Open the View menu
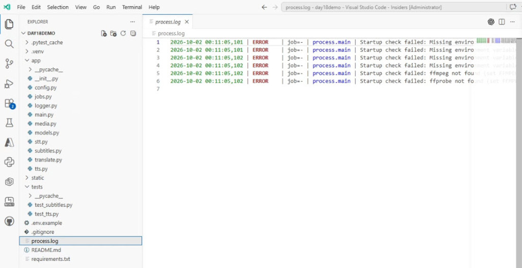 [x=81, y=7]
